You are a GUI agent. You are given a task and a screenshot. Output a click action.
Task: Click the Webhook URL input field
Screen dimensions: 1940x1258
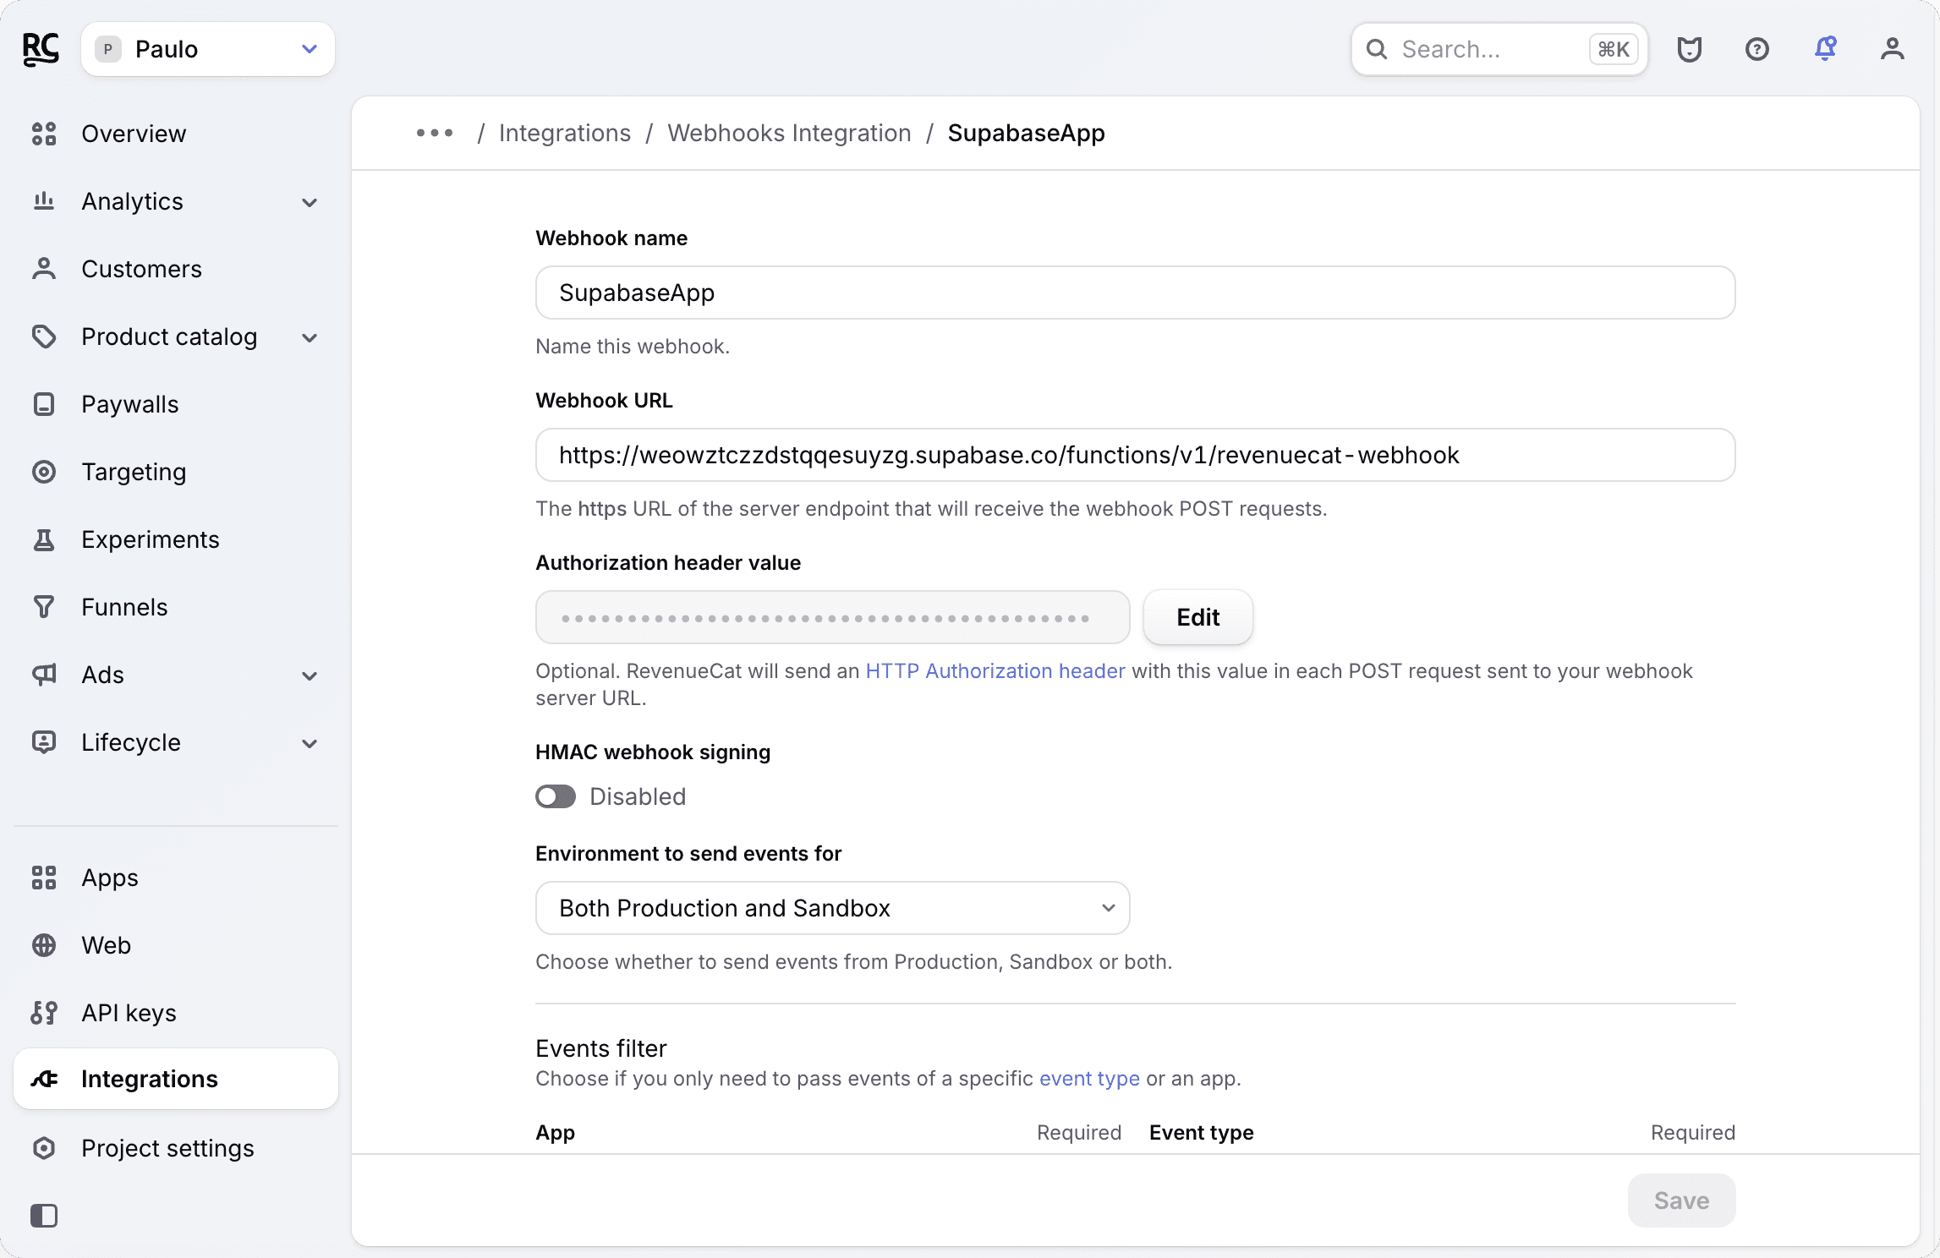pos(1136,455)
